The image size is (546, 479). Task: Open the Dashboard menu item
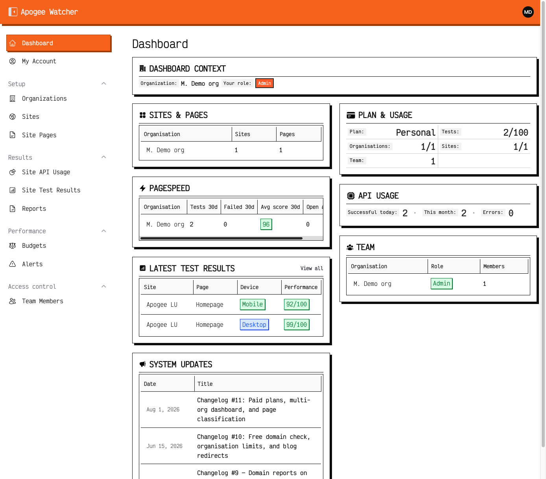(59, 43)
